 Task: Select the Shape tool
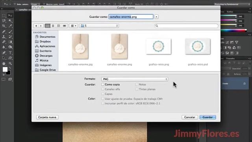click(10, 58)
